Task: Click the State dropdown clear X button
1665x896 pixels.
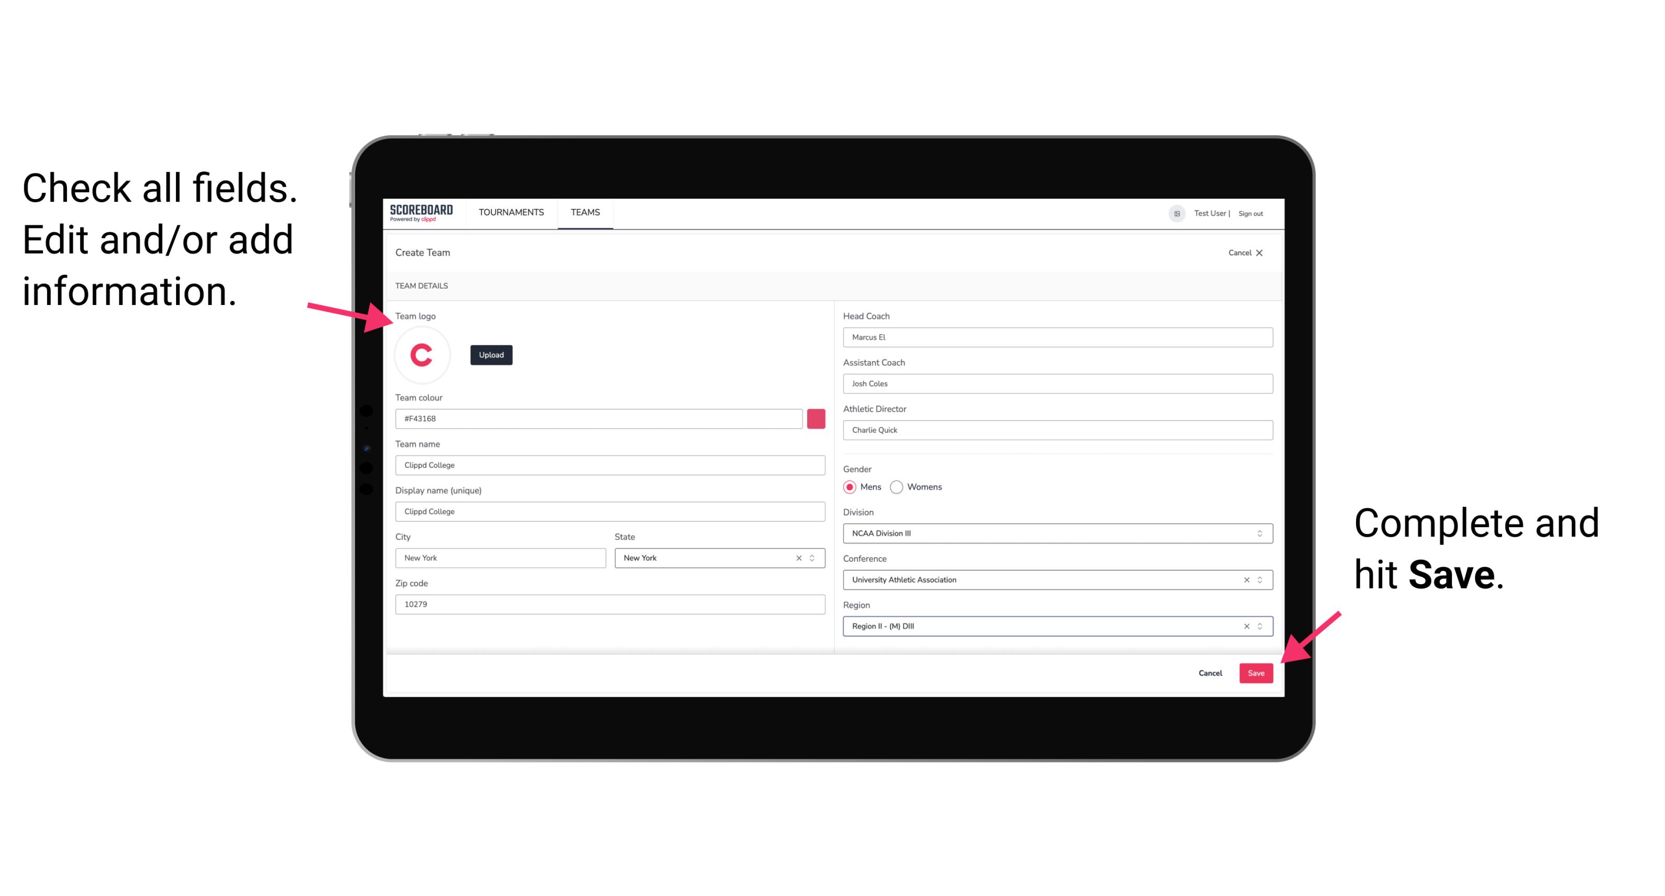Action: (799, 557)
